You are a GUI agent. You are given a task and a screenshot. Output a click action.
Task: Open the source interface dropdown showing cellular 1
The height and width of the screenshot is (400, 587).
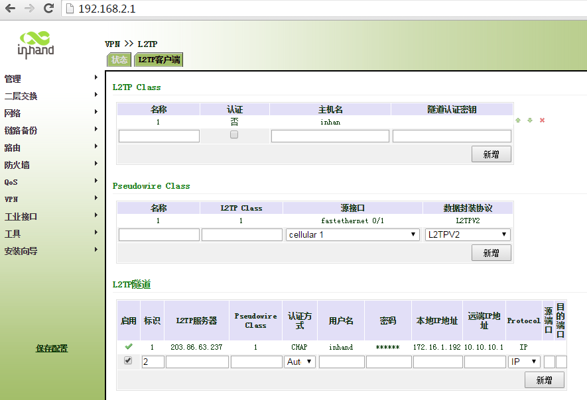coord(353,234)
